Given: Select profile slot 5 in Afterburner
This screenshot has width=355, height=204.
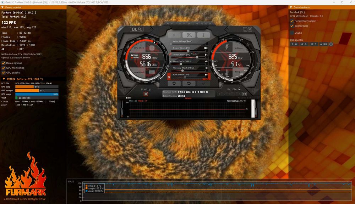Looking at the screenshot, I should [240, 94].
